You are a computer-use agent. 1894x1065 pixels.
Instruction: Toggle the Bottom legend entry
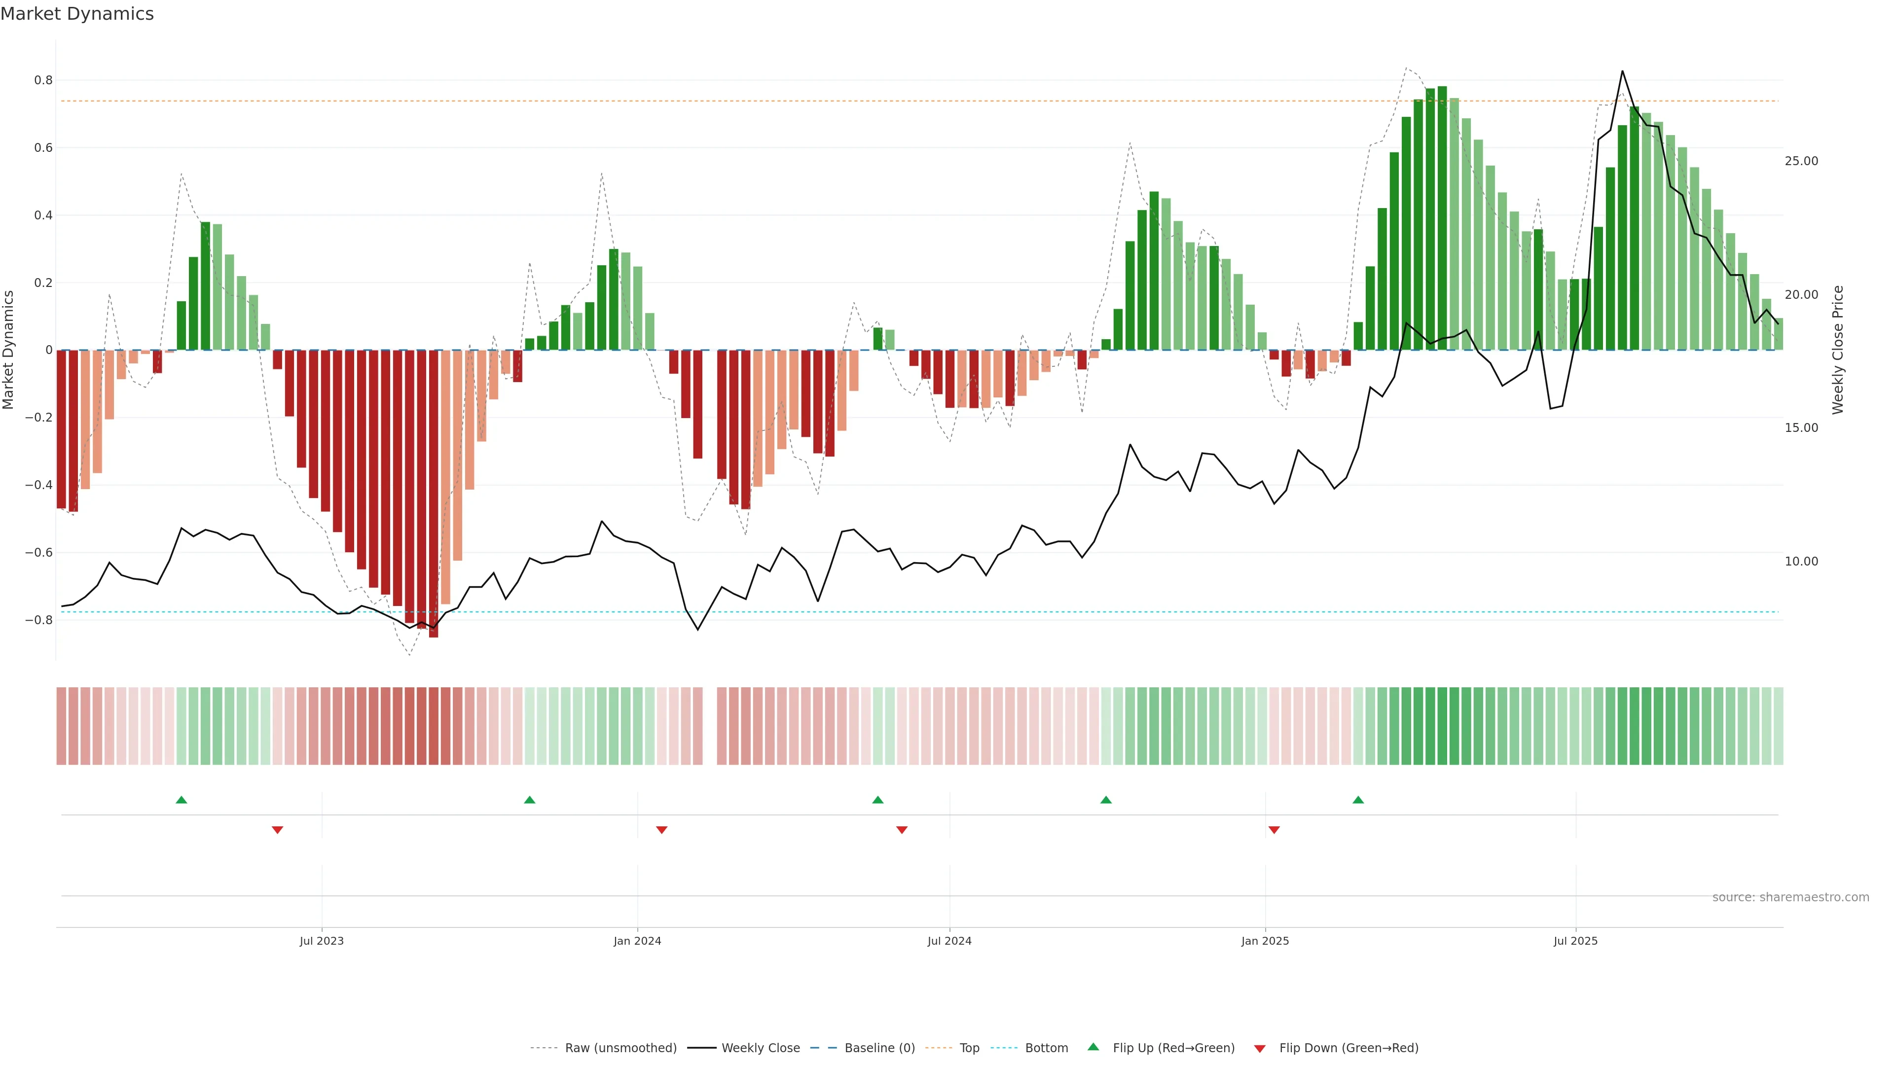click(1046, 1048)
